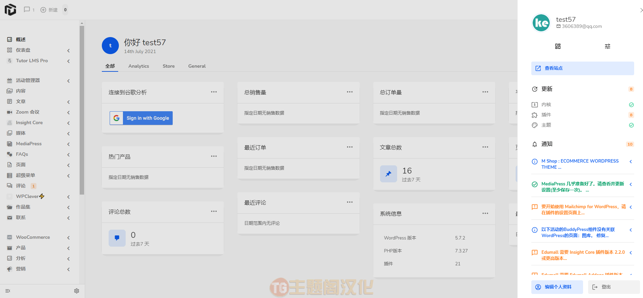This screenshot has height=298, width=643.
Task: Expand the Mailchimp notification chevron
Action: pyautogui.click(x=631, y=207)
